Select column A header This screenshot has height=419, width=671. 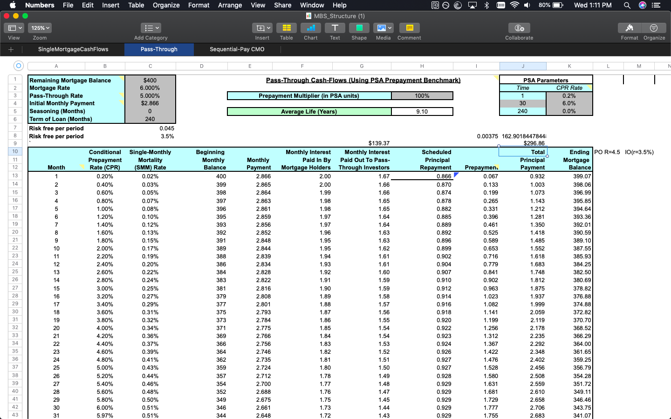[x=56, y=66]
